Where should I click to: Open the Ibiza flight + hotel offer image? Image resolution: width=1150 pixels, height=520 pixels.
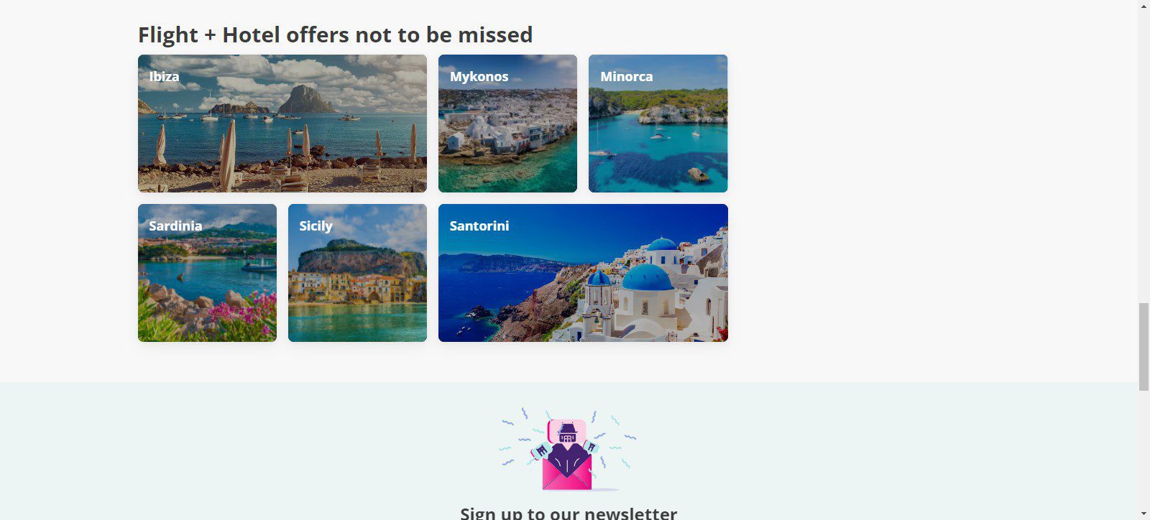[282, 124]
